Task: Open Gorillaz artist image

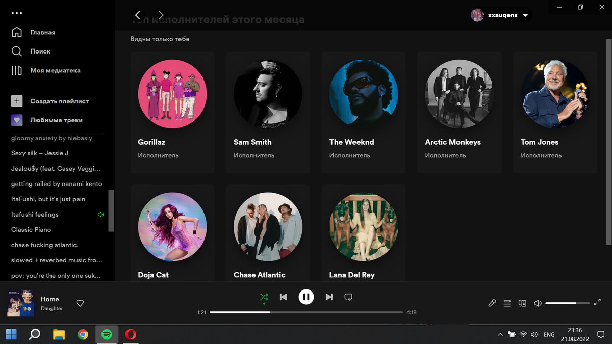Action: click(172, 94)
